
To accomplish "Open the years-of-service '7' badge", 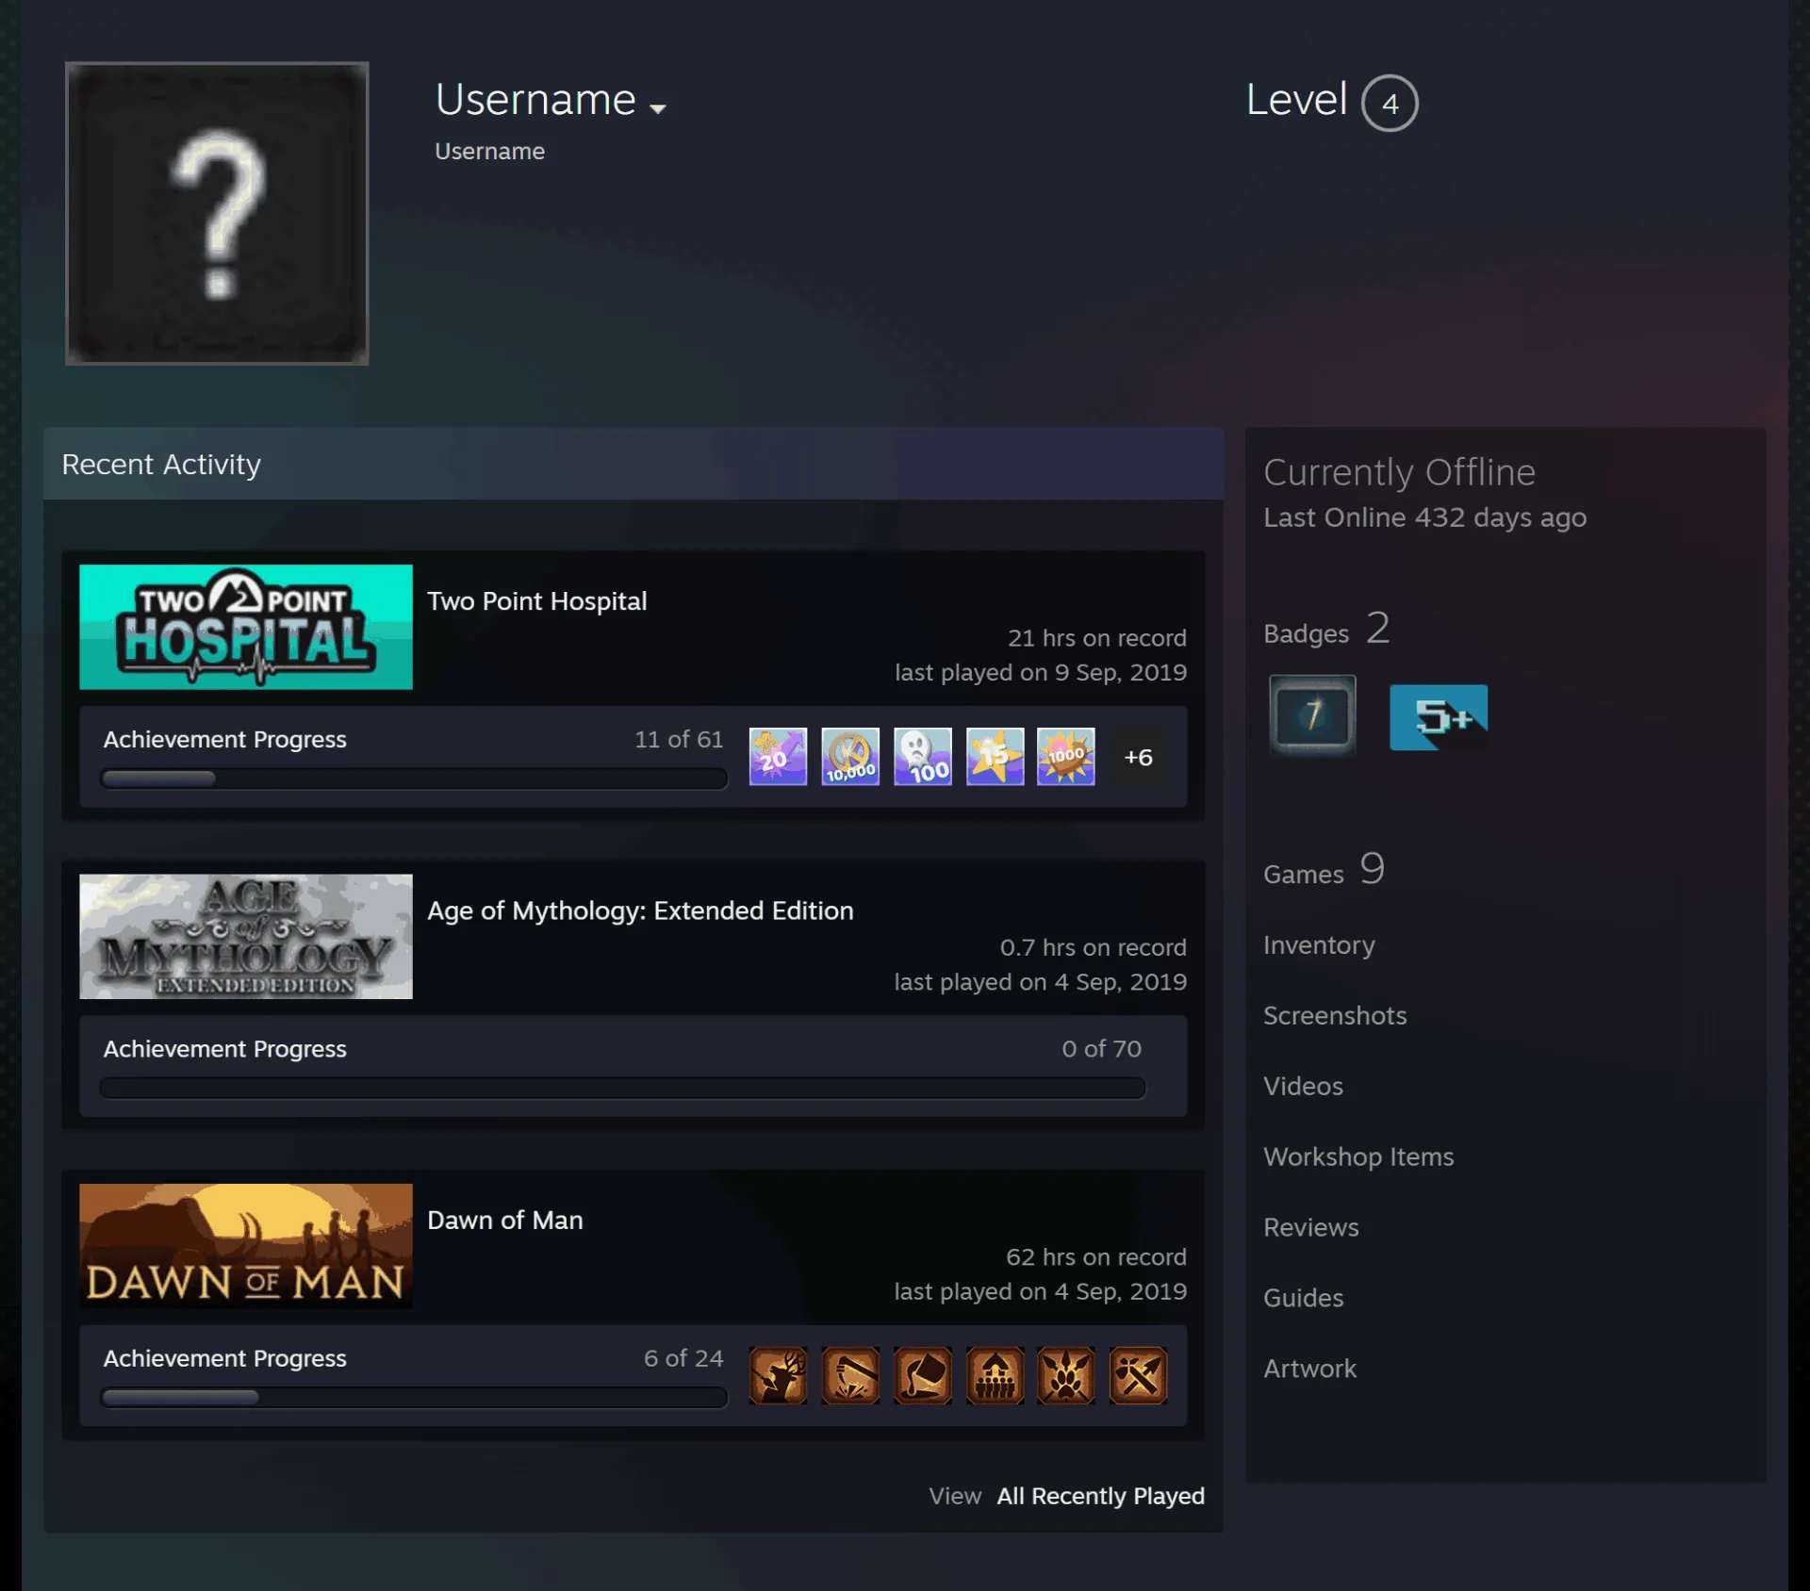I will [x=1312, y=715].
